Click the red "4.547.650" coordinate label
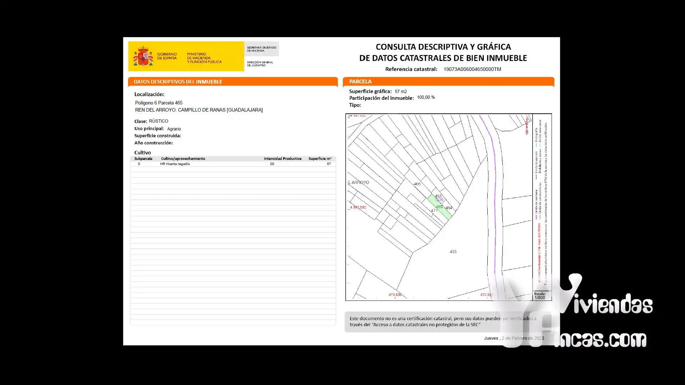The height and width of the screenshot is (385, 685). 358,207
